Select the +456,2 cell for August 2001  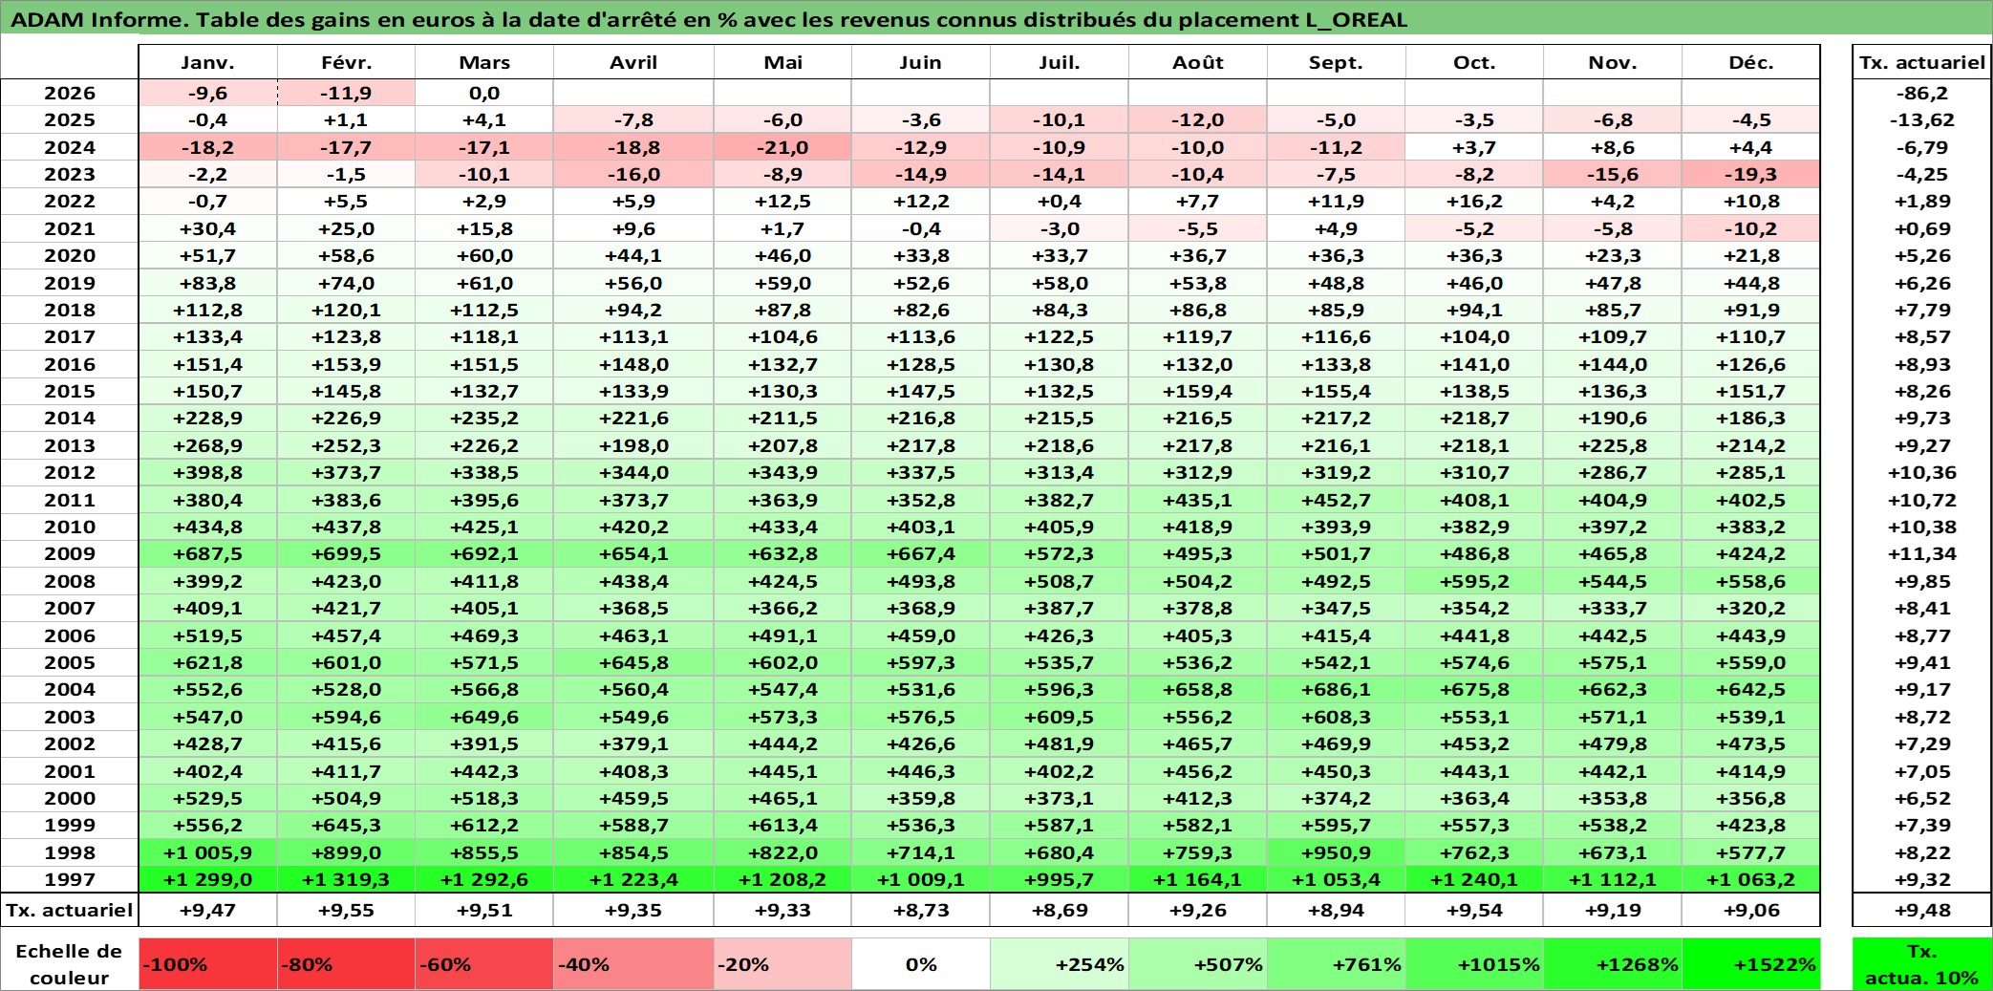(x=1198, y=771)
